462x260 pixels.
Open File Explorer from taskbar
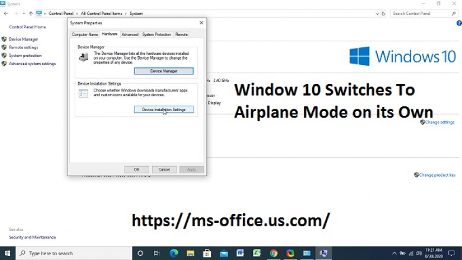point(190,253)
